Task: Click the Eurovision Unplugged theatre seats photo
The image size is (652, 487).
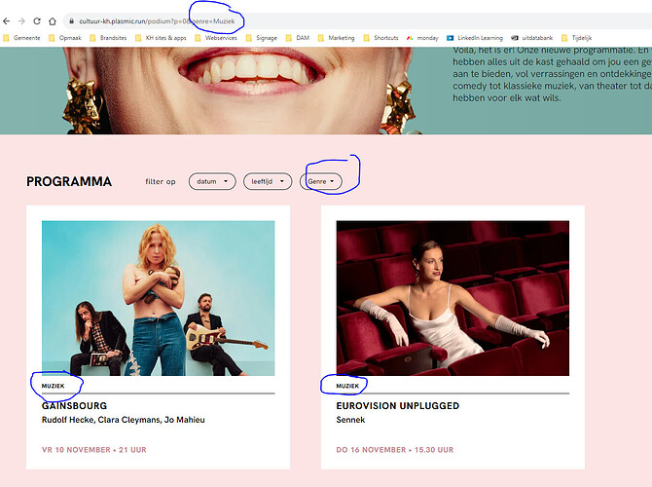Action: [453, 297]
